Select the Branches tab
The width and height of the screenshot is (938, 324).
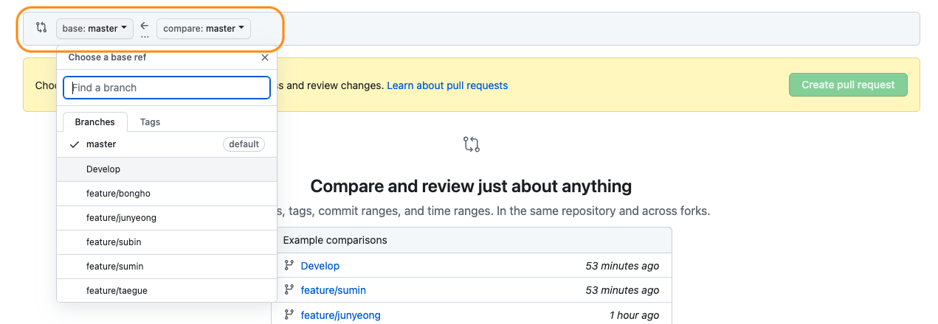[x=95, y=122]
